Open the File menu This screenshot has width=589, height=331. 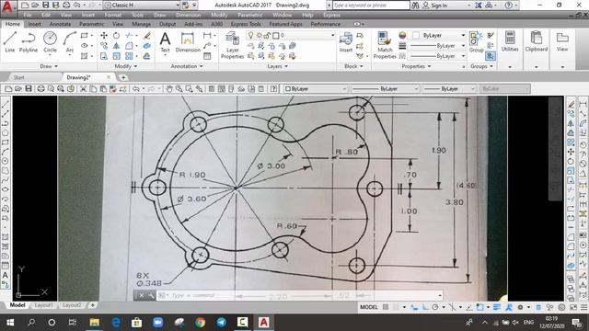[28, 15]
